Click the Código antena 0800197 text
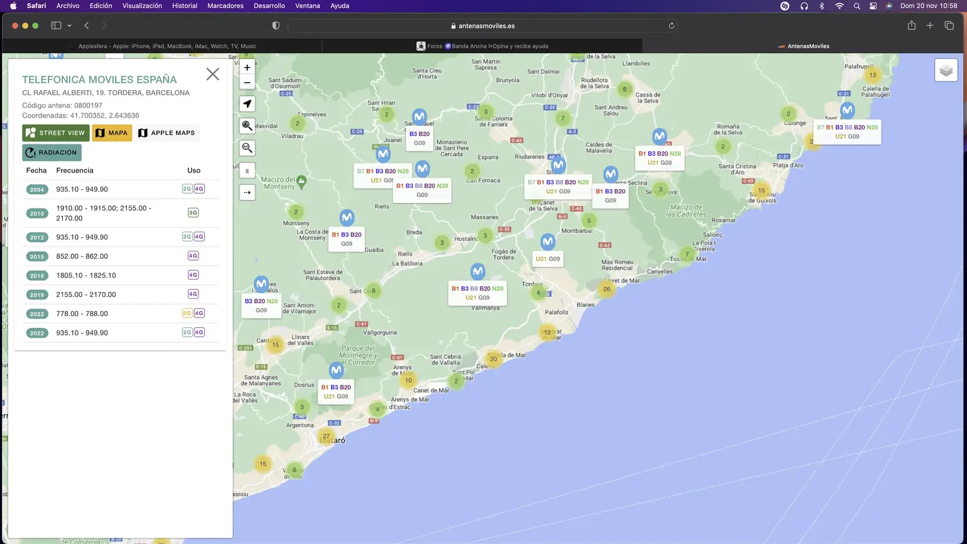 tap(62, 105)
